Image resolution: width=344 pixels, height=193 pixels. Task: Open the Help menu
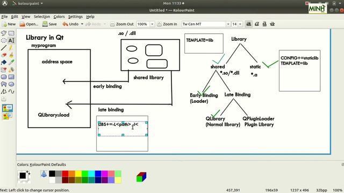tap(90, 17)
